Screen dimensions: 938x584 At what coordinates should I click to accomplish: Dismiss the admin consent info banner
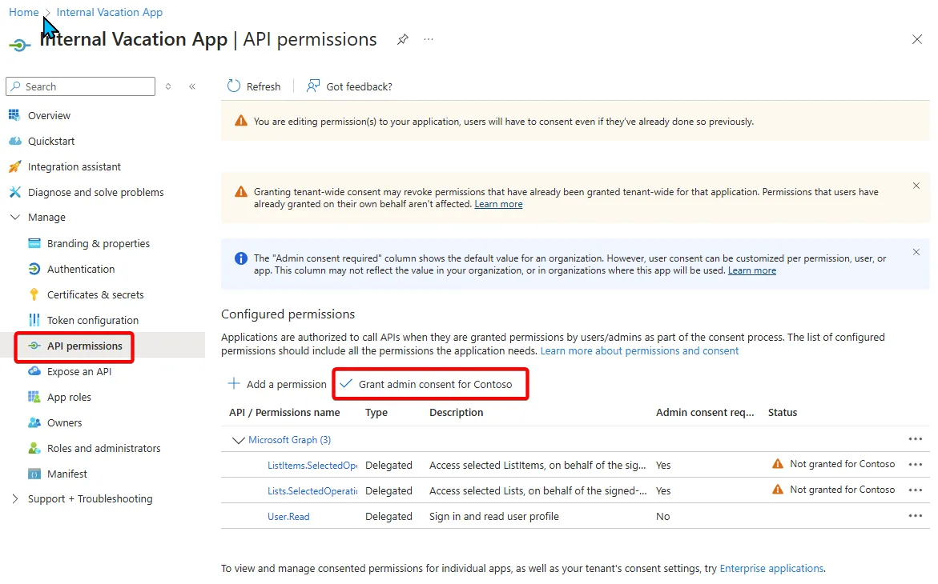916,252
